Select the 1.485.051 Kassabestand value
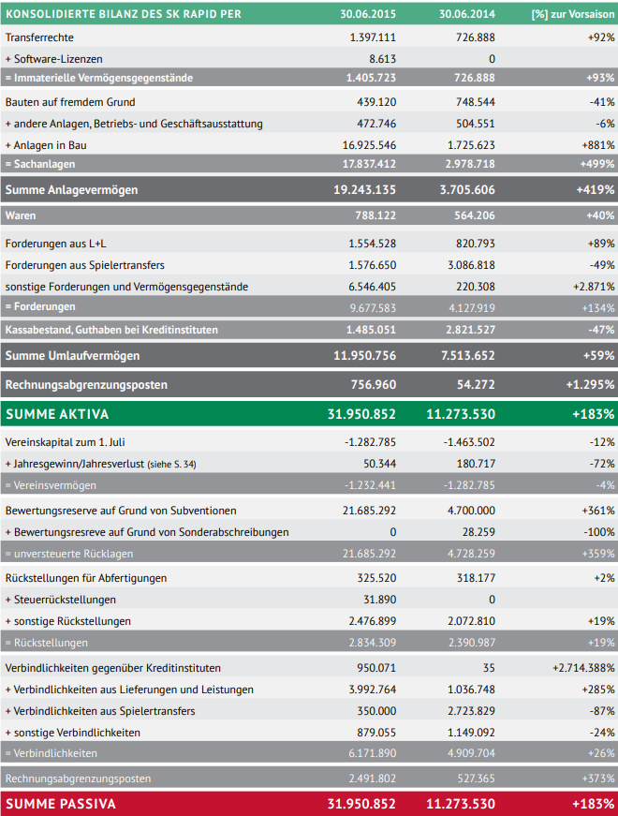Viewport: 618px width, 816px height. (x=372, y=330)
